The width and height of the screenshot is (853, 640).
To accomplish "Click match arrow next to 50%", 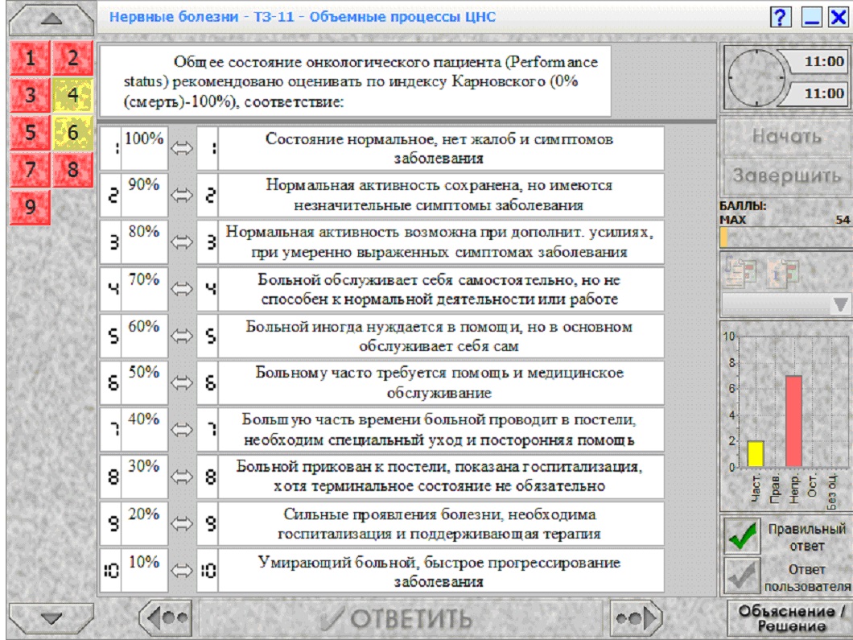I will click(x=182, y=382).
